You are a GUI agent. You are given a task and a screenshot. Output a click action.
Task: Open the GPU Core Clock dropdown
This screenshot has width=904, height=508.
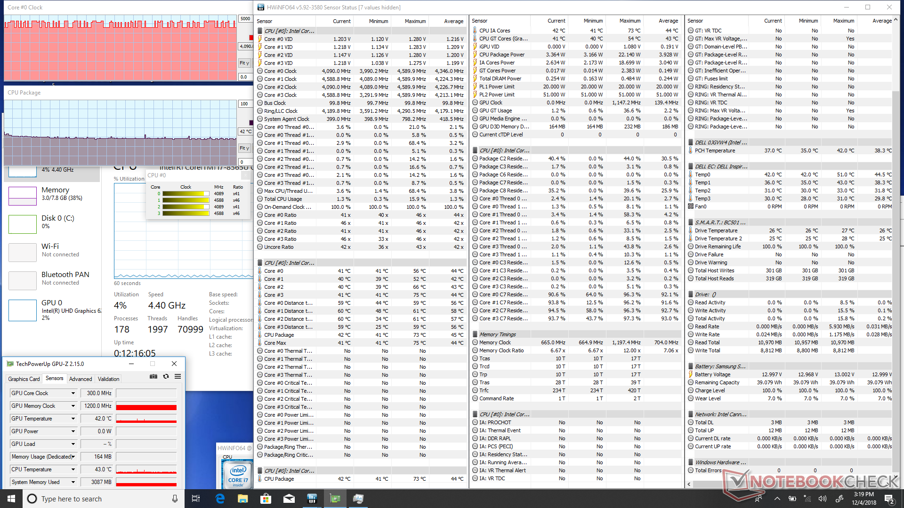73,393
